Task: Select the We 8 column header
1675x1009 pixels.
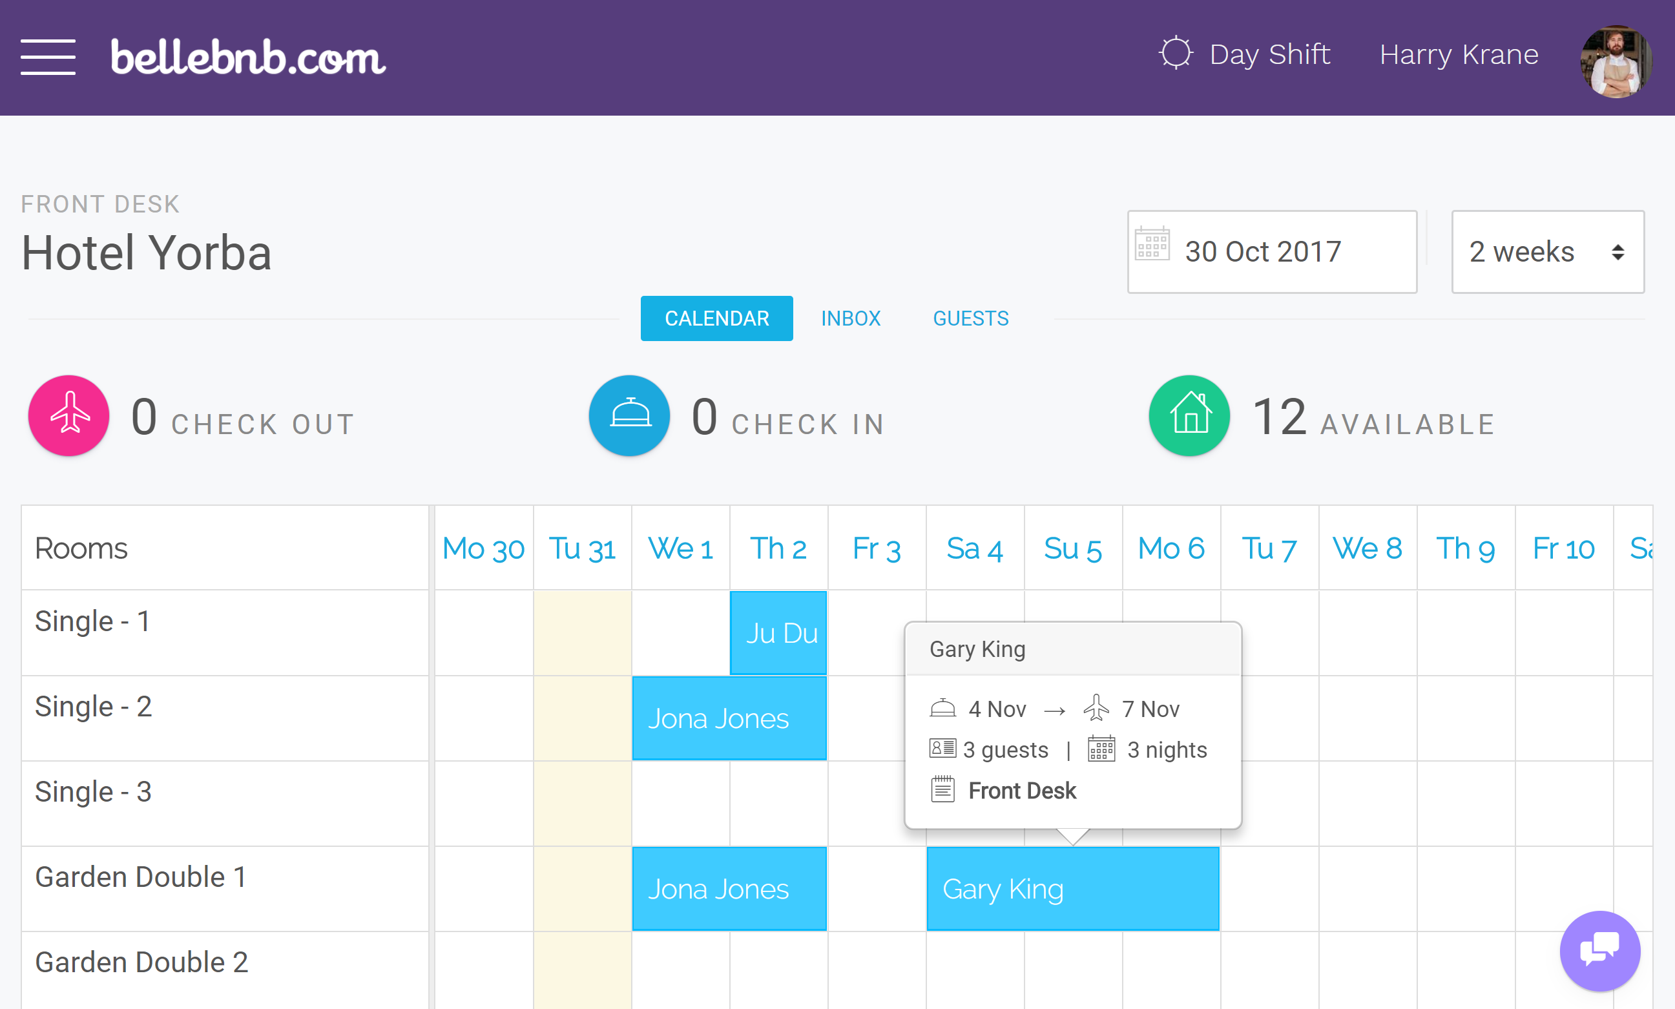Action: pos(1368,548)
